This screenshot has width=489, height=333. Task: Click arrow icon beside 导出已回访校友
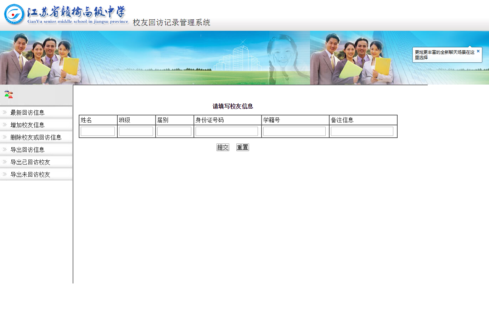[x=5, y=162]
